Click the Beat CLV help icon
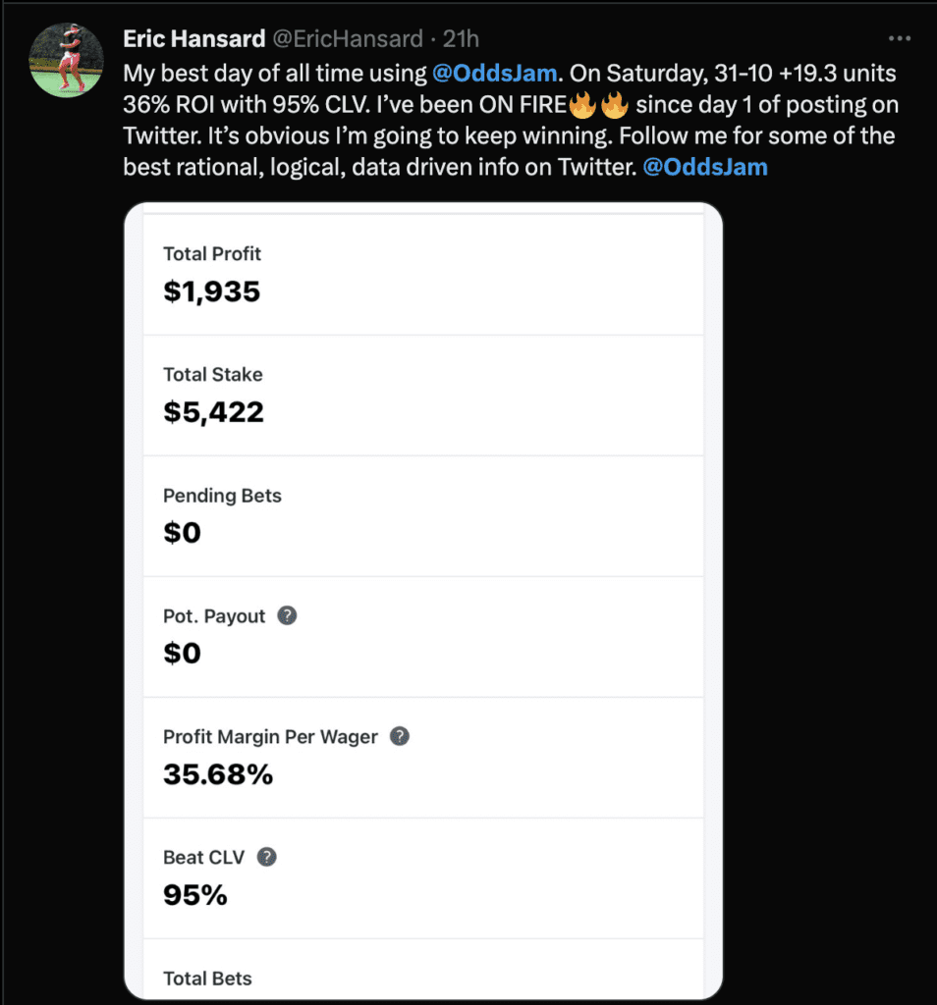Screen dimensions: 937x1005 pos(267,857)
